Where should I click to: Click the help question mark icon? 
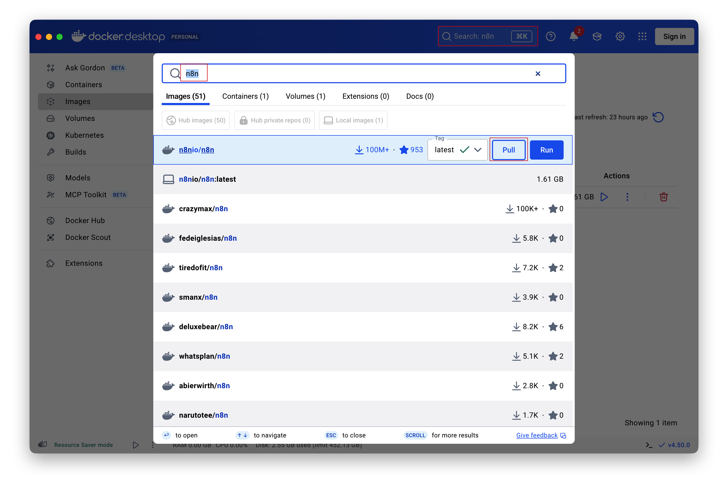pyautogui.click(x=550, y=37)
